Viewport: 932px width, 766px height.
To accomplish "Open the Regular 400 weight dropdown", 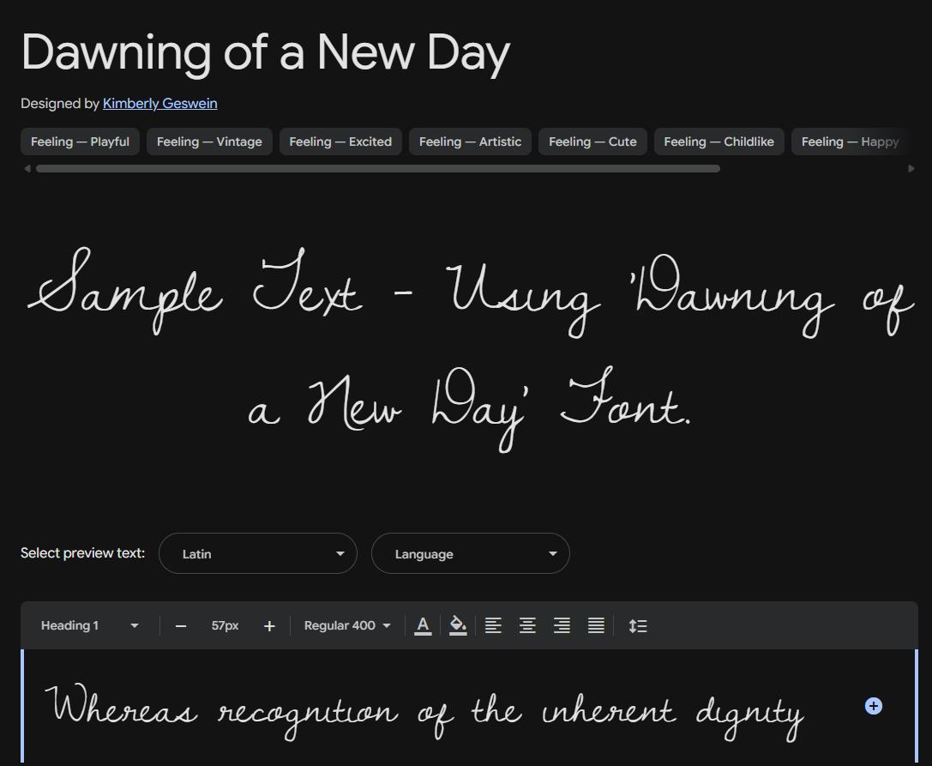I will click(x=348, y=625).
